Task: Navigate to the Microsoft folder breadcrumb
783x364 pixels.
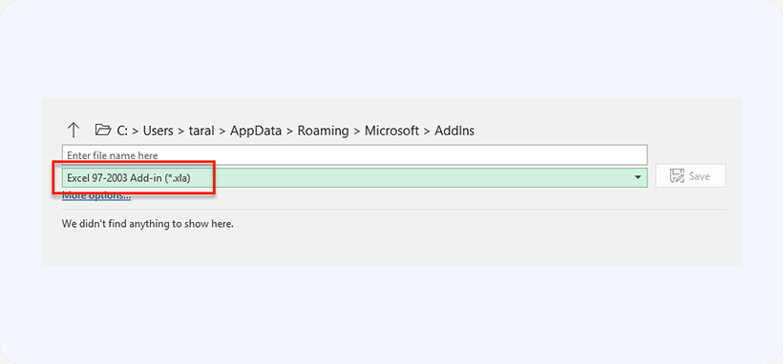Action: (x=392, y=131)
